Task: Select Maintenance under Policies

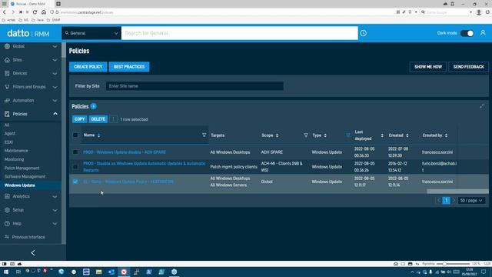Action: point(16,151)
